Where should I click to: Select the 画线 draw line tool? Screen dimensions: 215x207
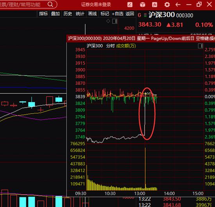click(x=92, y=14)
